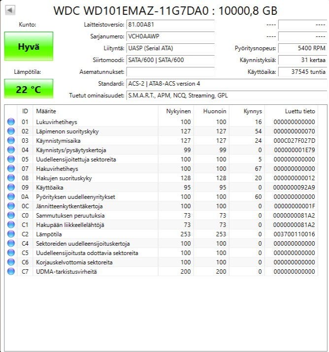Click the status orb for C2 Lämpötila row
The height and width of the screenshot is (352, 329).
pyautogui.click(x=11, y=234)
